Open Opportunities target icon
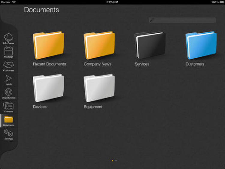 (x=8, y=92)
